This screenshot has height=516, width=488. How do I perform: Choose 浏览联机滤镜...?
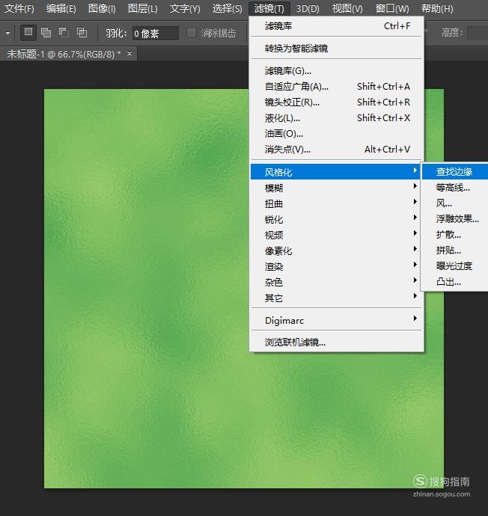click(x=336, y=343)
